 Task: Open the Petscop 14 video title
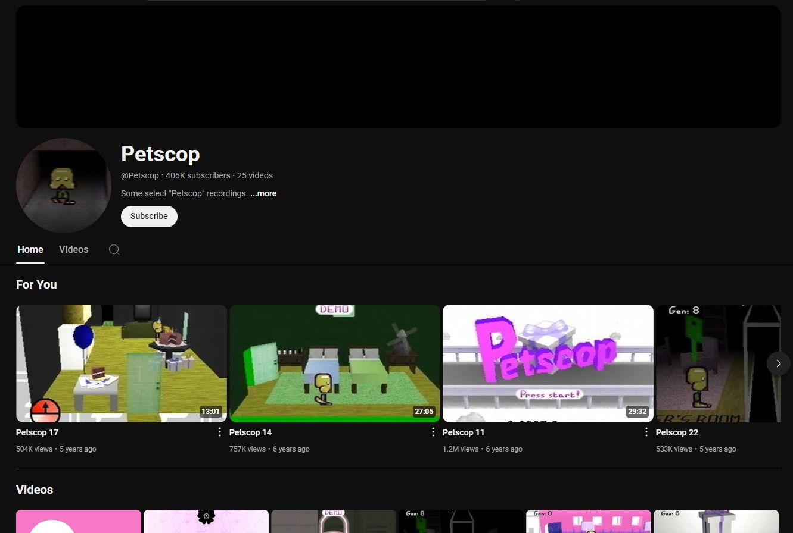tap(250, 432)
